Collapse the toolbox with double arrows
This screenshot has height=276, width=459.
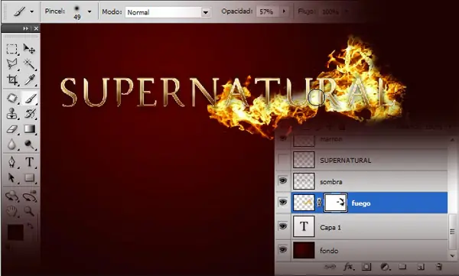25,28
